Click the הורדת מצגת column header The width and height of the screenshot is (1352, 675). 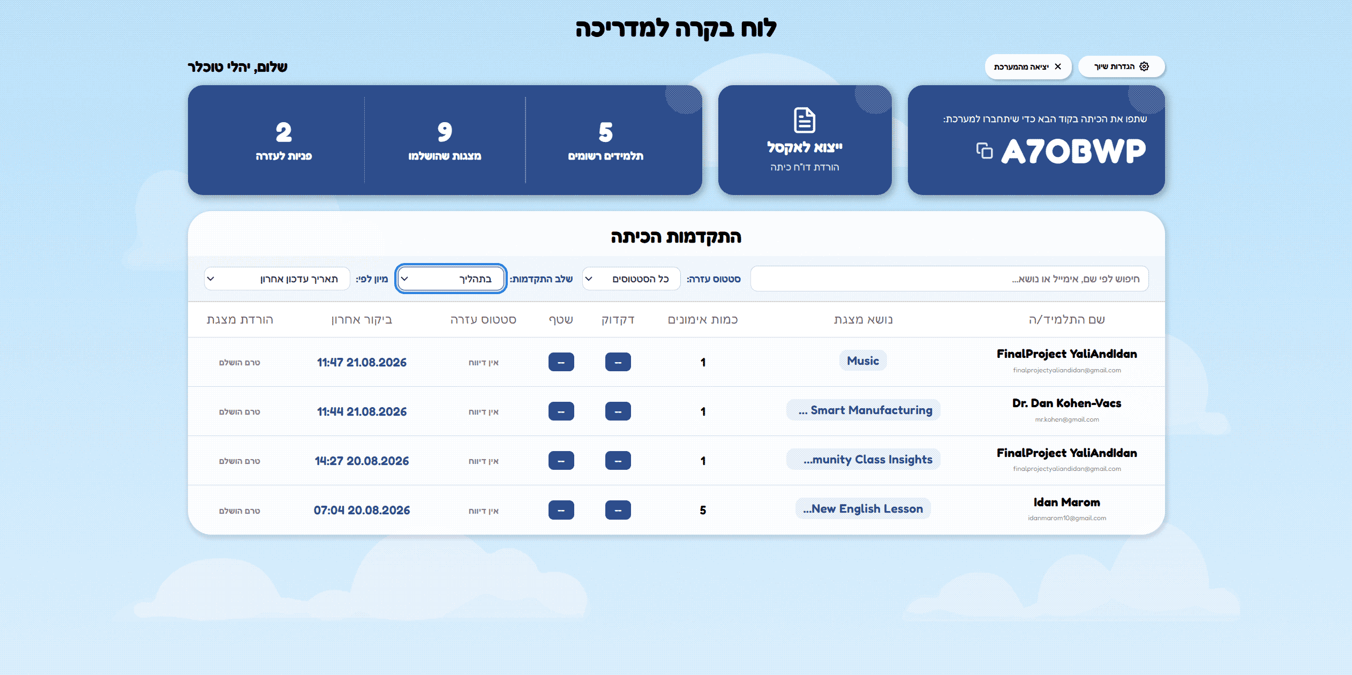tap(239, 320)
